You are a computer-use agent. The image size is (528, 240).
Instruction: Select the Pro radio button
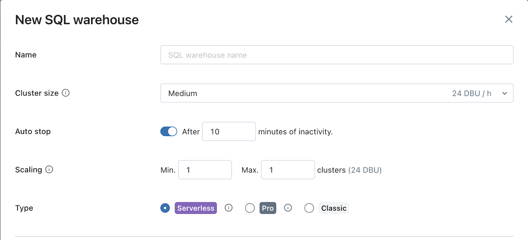click(250, 208)
